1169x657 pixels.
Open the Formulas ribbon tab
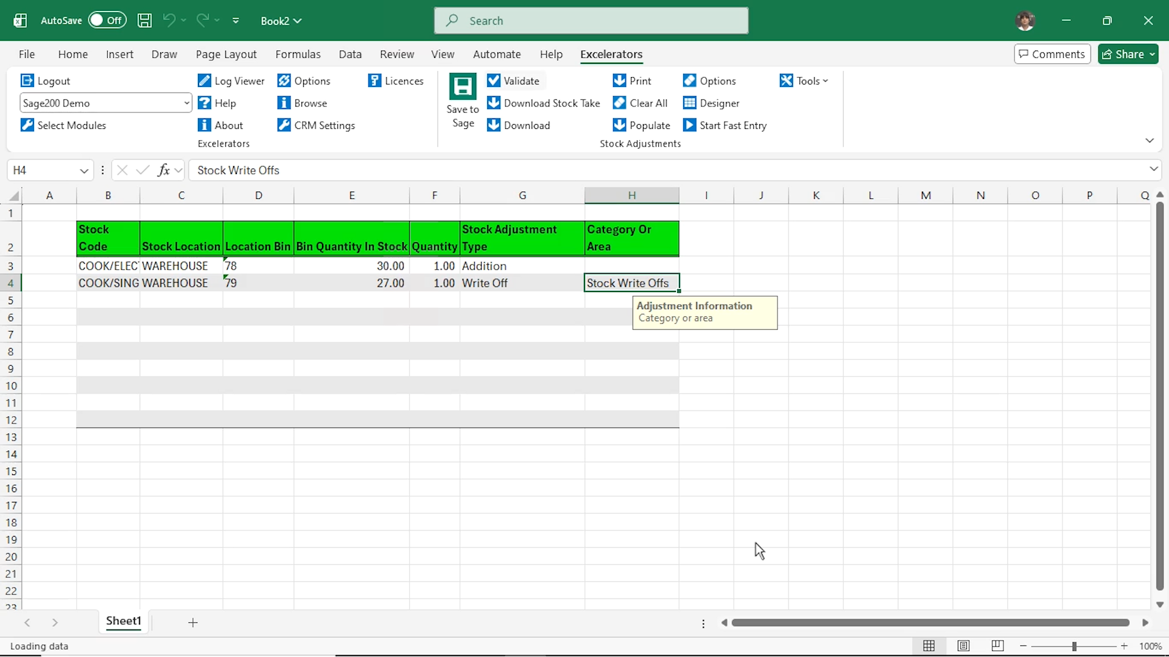pyautogui.click(x=298, y=54)
